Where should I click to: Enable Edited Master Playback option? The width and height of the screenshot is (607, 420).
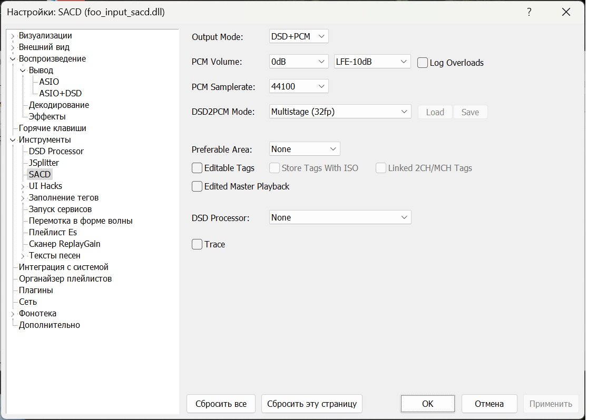[x=197, y=186]
